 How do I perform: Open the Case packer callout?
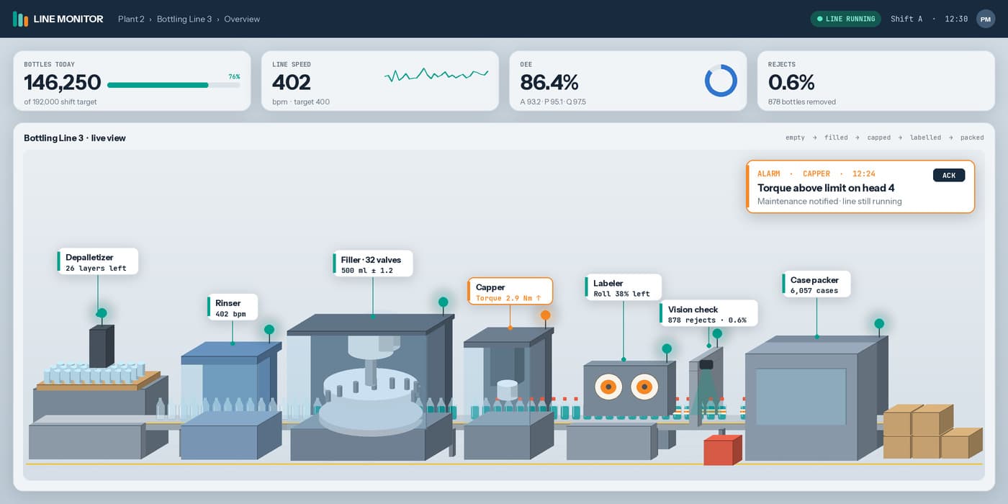816,284
